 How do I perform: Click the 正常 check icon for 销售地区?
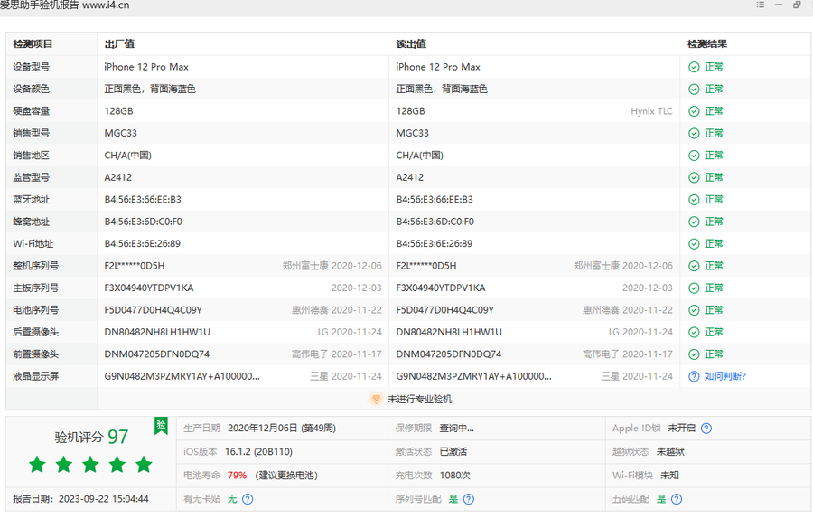click(694, 156)
